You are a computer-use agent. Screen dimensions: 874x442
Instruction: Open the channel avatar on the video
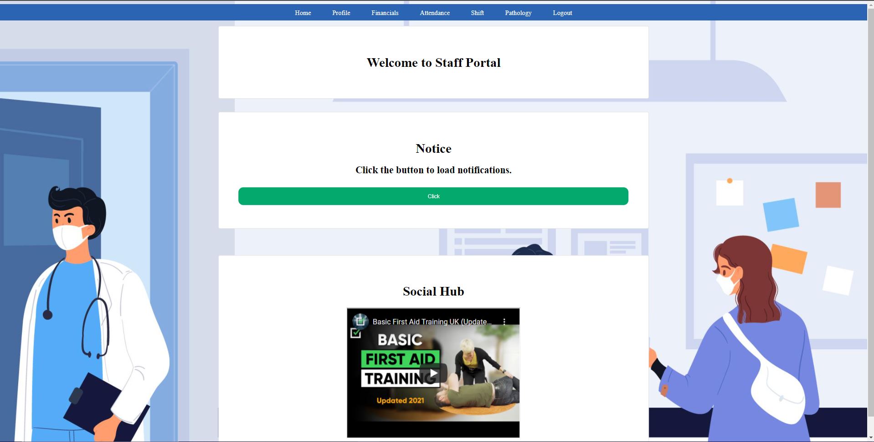360,321
